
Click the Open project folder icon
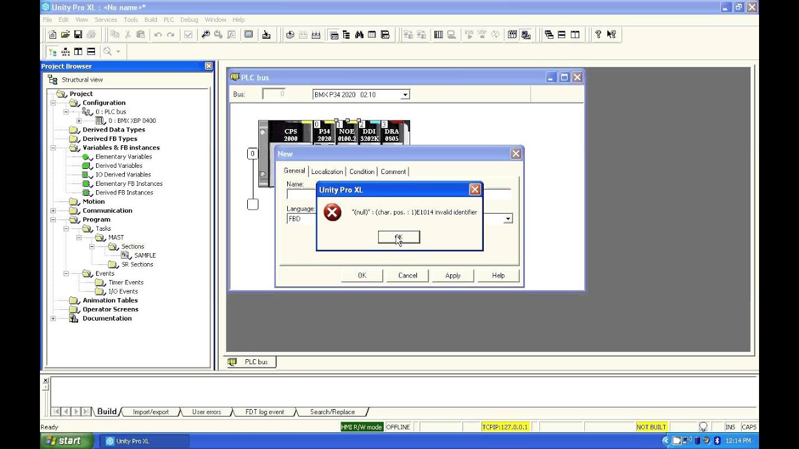(65, 35)
